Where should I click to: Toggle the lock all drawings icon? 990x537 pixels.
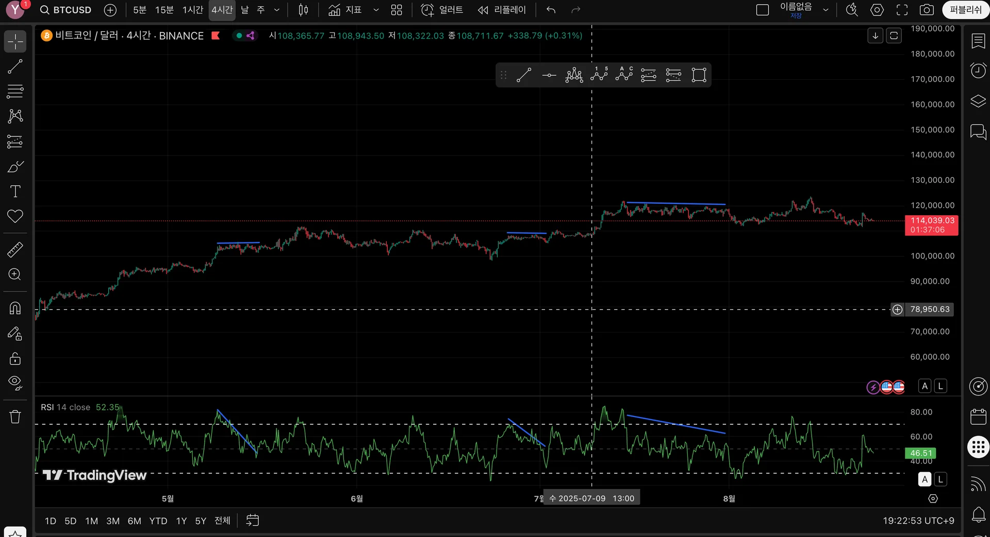(x=15, y=358)
